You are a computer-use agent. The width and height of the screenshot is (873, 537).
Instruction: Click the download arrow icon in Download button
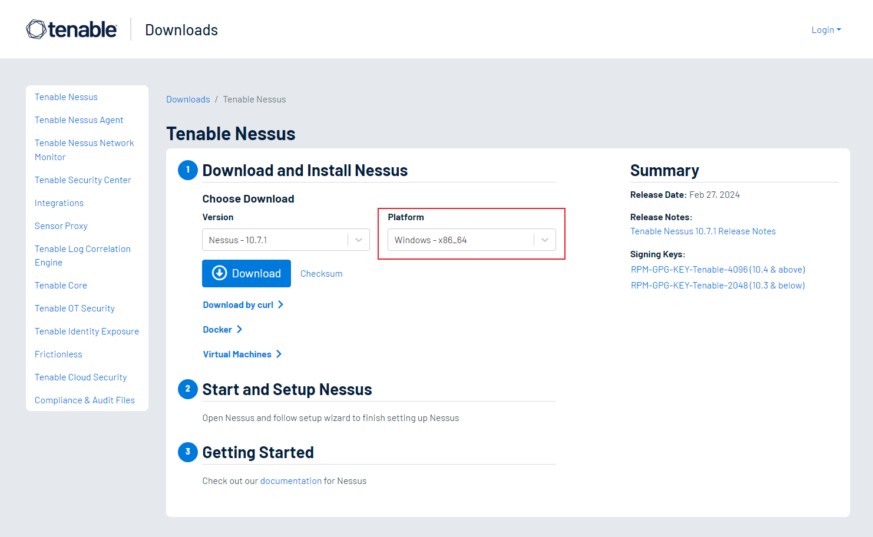pyautogui.click(x=219, y=273)
